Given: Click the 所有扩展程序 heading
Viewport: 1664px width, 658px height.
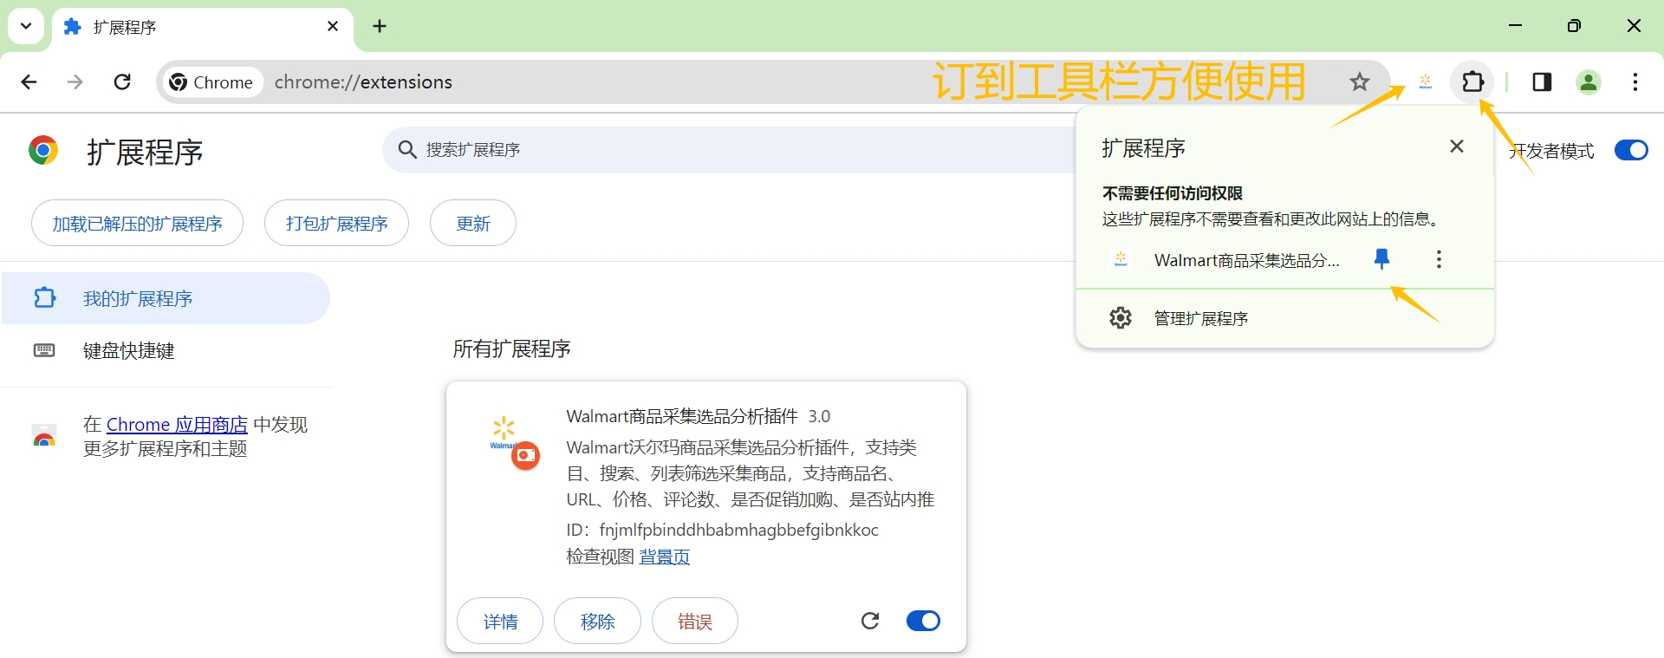Looking at the screenshot, I should (x=511, y=349).
